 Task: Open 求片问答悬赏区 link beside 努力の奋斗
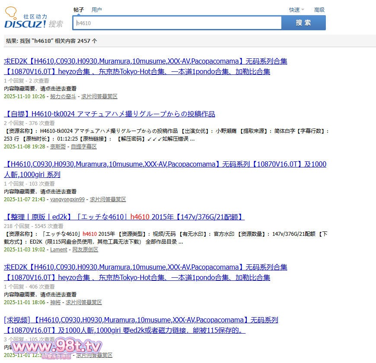pyautogui.click(x=99, y=96)
